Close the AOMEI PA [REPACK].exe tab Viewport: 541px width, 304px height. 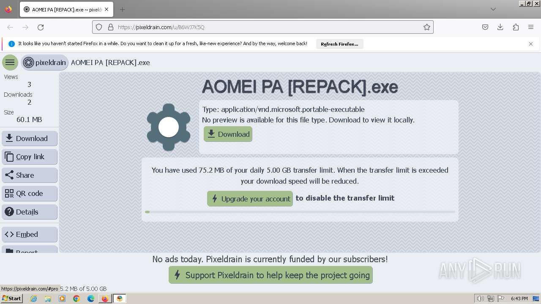[x=107, y=9]
